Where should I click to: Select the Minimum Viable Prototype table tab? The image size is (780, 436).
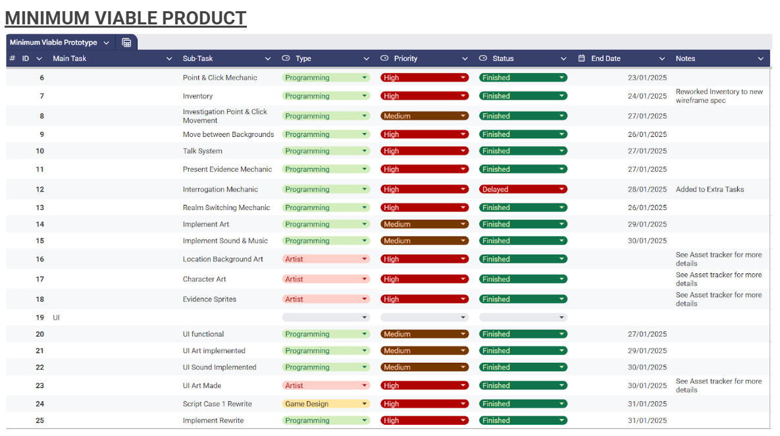(x=53, y=43)
